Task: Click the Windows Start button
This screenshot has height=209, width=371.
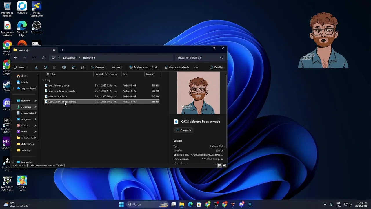Action: [x=121, y=204]
